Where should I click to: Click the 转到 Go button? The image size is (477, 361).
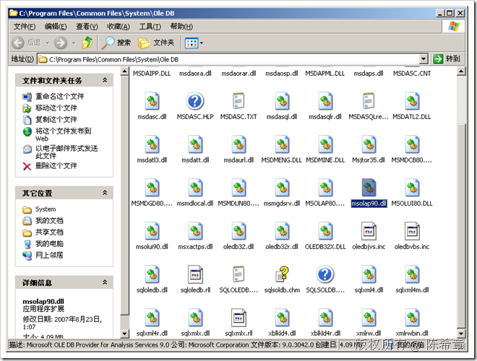pyautogui.click(x=447, y=58)
